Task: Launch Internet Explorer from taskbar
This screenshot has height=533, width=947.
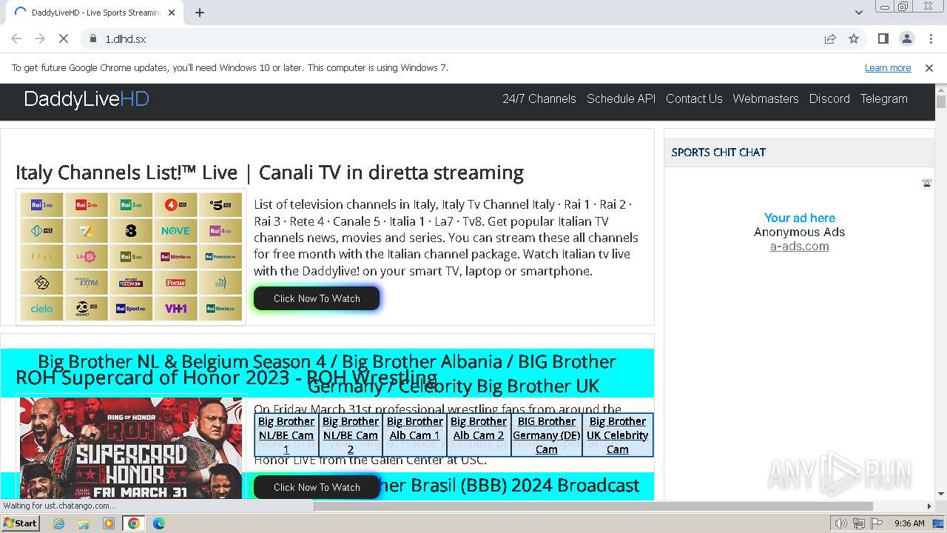Action: click(59, 523)
